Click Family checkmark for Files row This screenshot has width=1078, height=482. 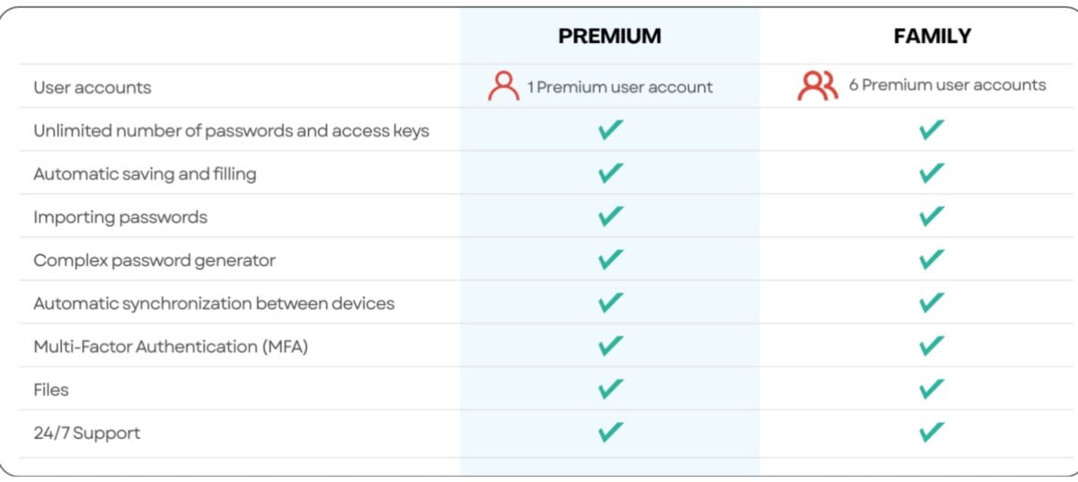point(932,389)
